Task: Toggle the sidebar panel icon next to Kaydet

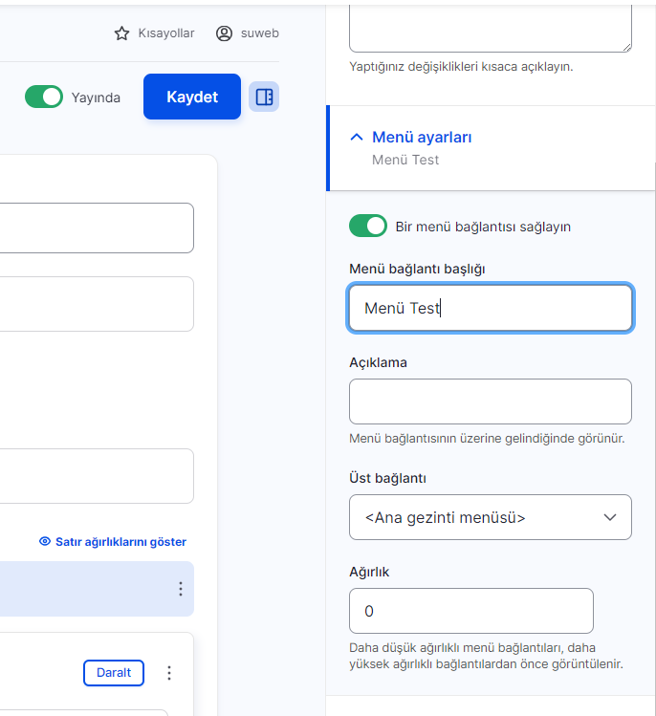Action: (264, 97)
